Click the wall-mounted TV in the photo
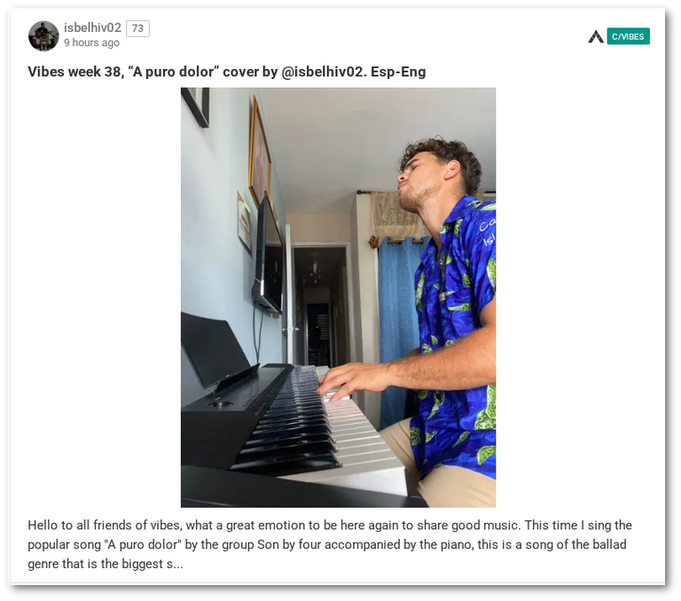 click(x=268, y=256)
